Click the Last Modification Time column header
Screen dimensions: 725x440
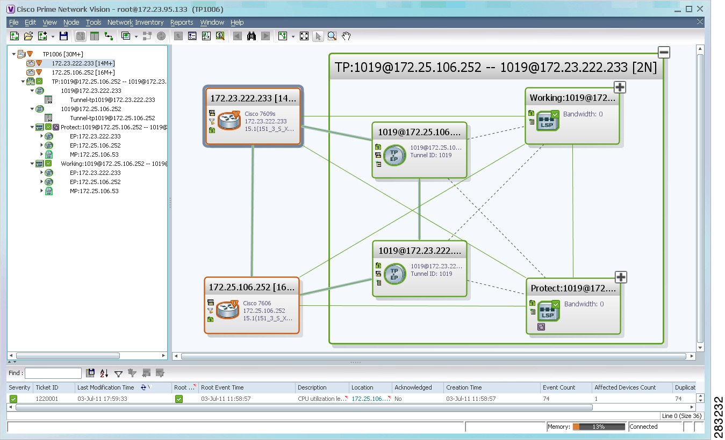(123, 387)
